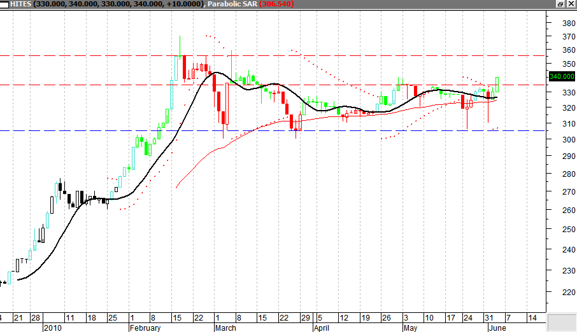Select the 240 price axis label

pyautogui.click(x=569, y=250)
